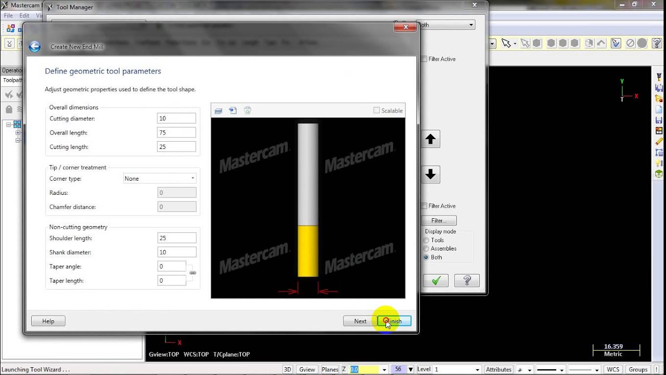Click the Z depth value field
The height and width of the screenshot is (375, 666).
(x=365, y=369)
